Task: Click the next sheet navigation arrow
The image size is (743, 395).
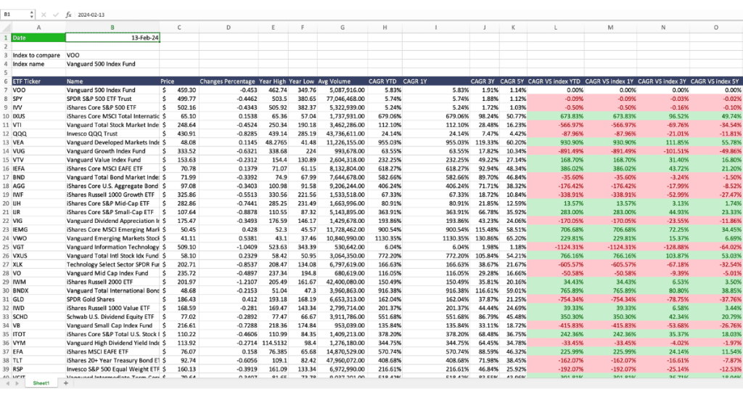Action: 17,383
